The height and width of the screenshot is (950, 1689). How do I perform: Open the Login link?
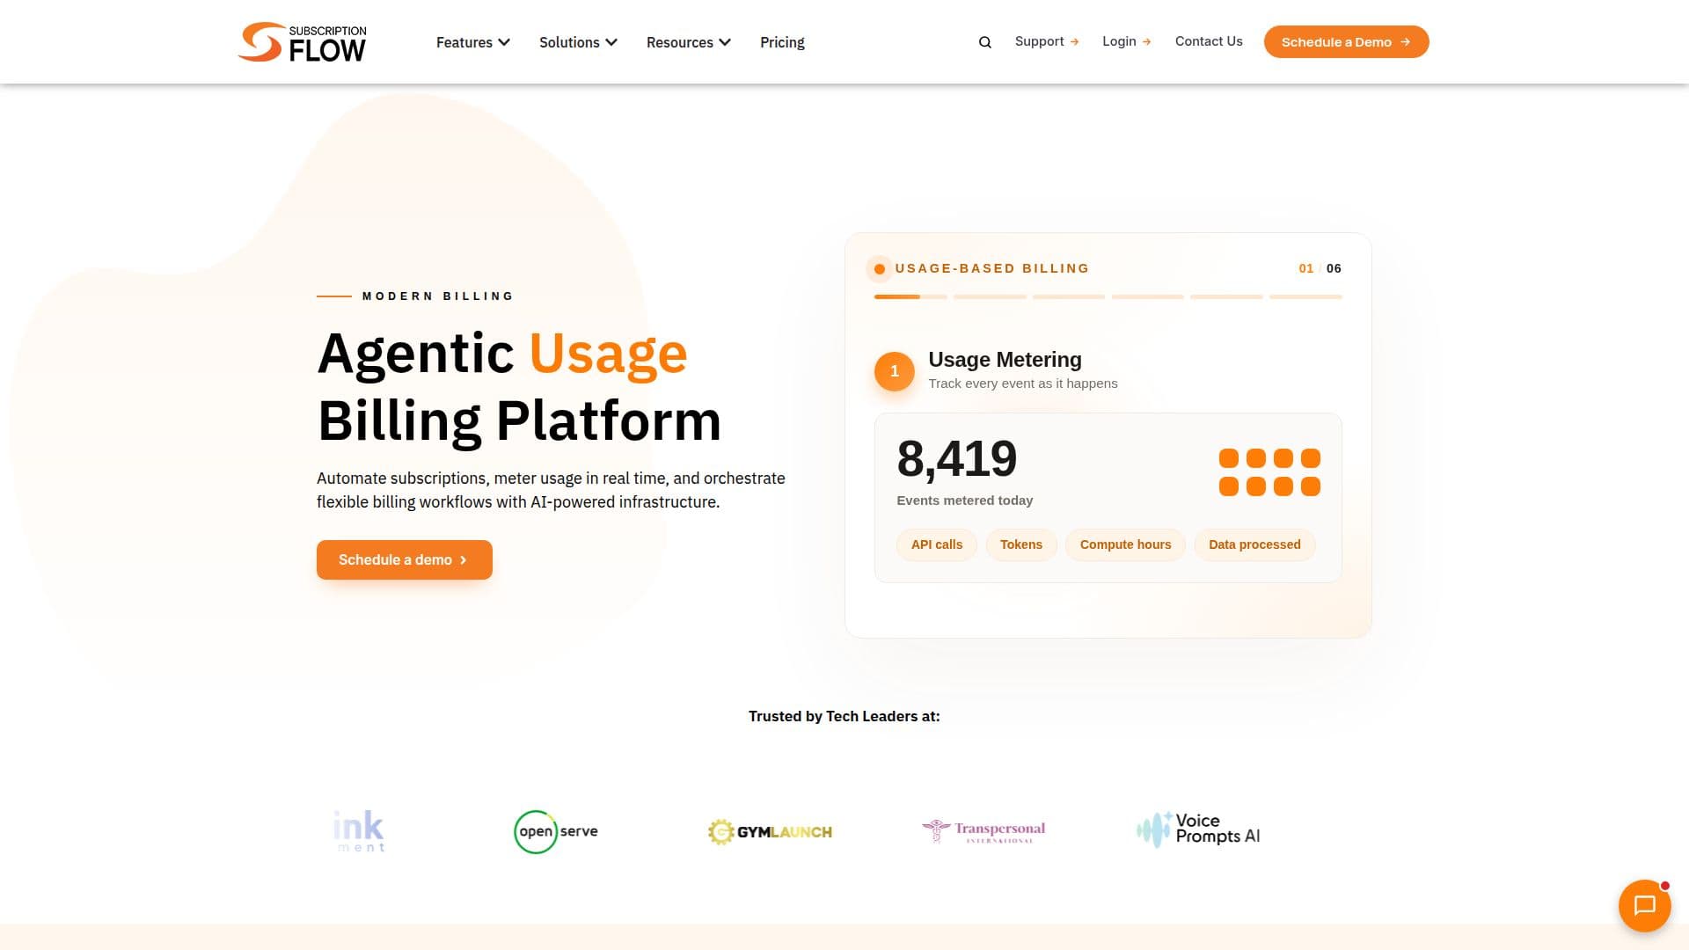tap(1127, 41)
